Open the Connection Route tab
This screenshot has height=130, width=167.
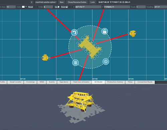tap(145, 82)
